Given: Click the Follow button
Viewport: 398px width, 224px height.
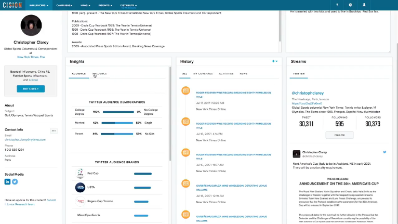Looking at the screenshot, I should (x=340, y=135).
